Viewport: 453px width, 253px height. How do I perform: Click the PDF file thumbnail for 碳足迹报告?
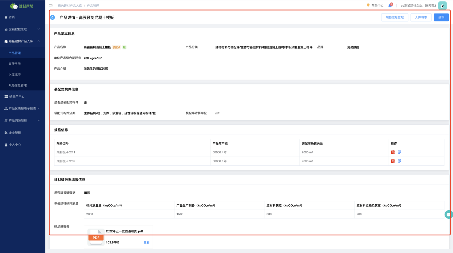pos(96,237)
